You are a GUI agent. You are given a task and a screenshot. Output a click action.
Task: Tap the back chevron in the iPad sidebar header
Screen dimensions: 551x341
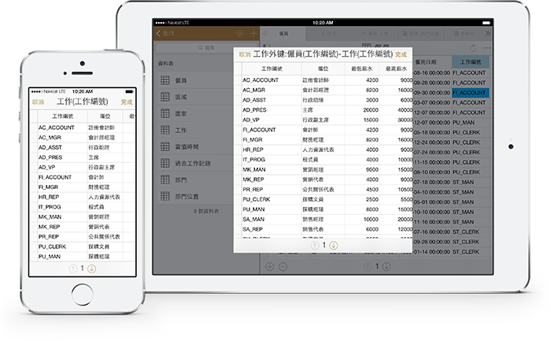tap(158, 33)
